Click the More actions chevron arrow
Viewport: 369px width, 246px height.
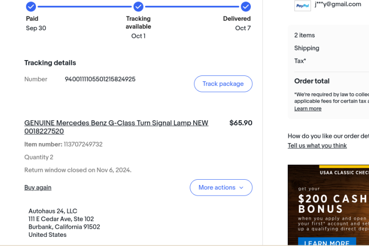pyautogui.click(x=241, y=188)
